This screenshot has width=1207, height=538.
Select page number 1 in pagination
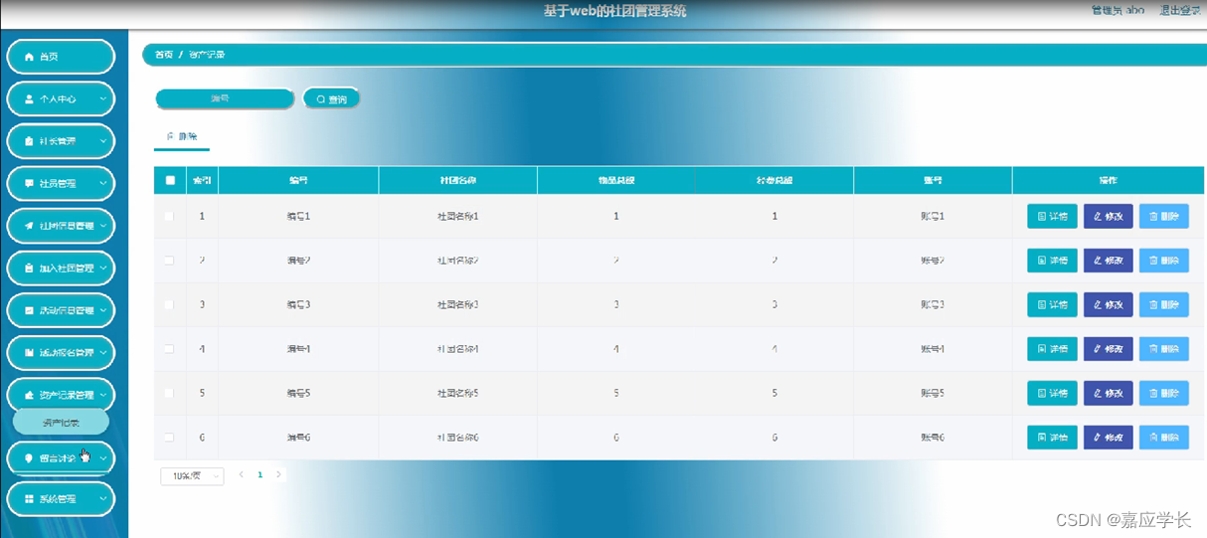point(260,475)
